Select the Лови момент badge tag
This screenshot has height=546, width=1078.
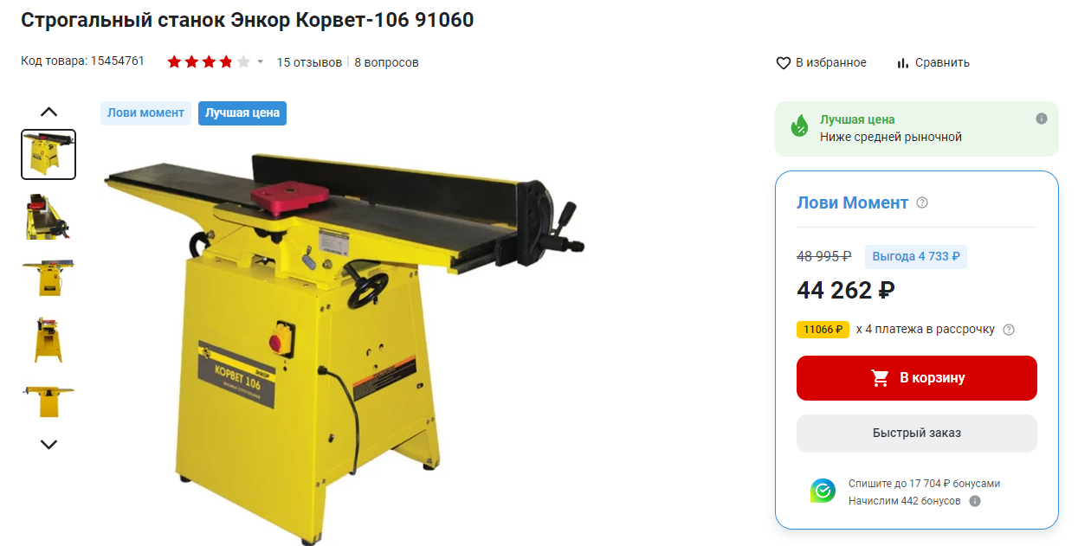click(145, 113)
